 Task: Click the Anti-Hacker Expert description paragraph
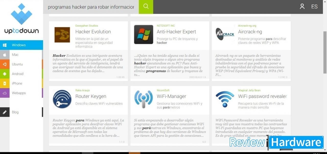coord(169,65)
